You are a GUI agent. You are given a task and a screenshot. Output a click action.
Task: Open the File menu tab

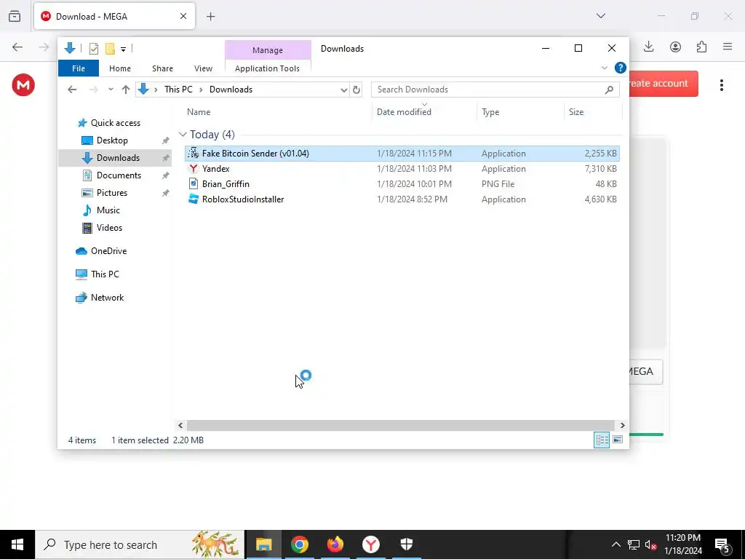(x=79, y=68)
